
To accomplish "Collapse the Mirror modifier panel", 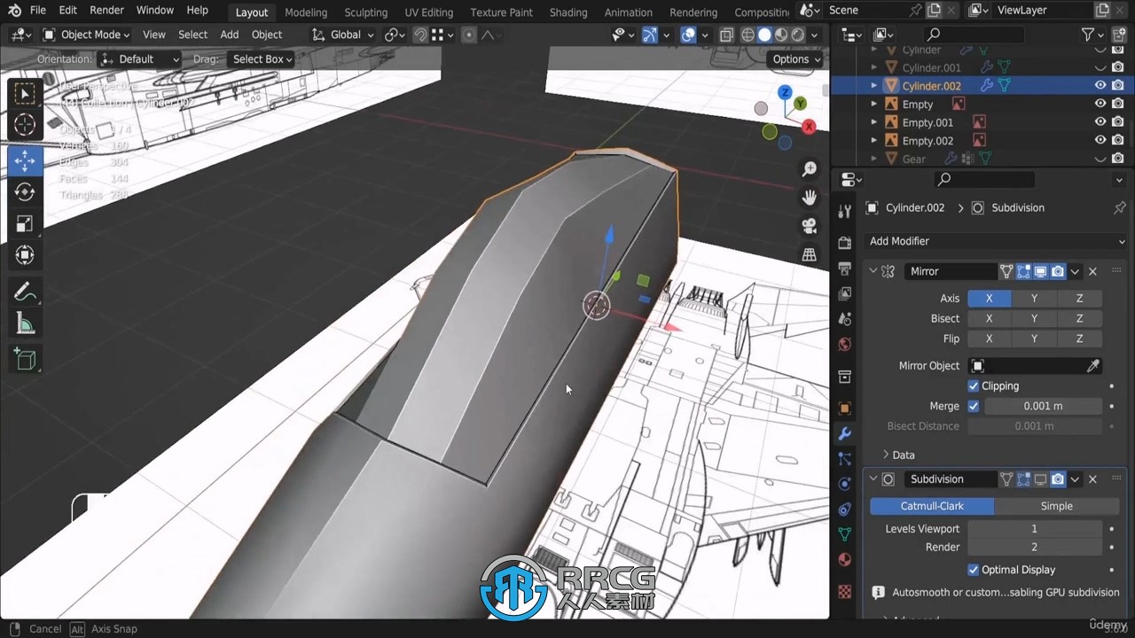I will (x=873, y=271).
